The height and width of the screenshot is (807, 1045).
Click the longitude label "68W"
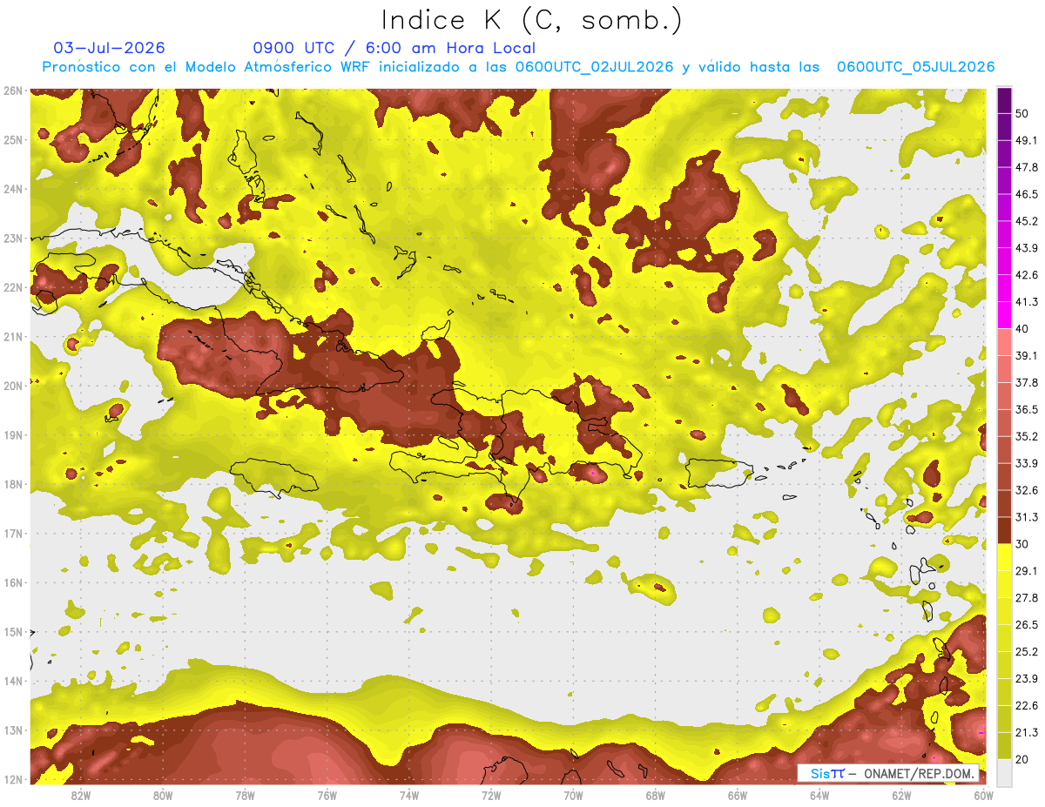point(655,795)
